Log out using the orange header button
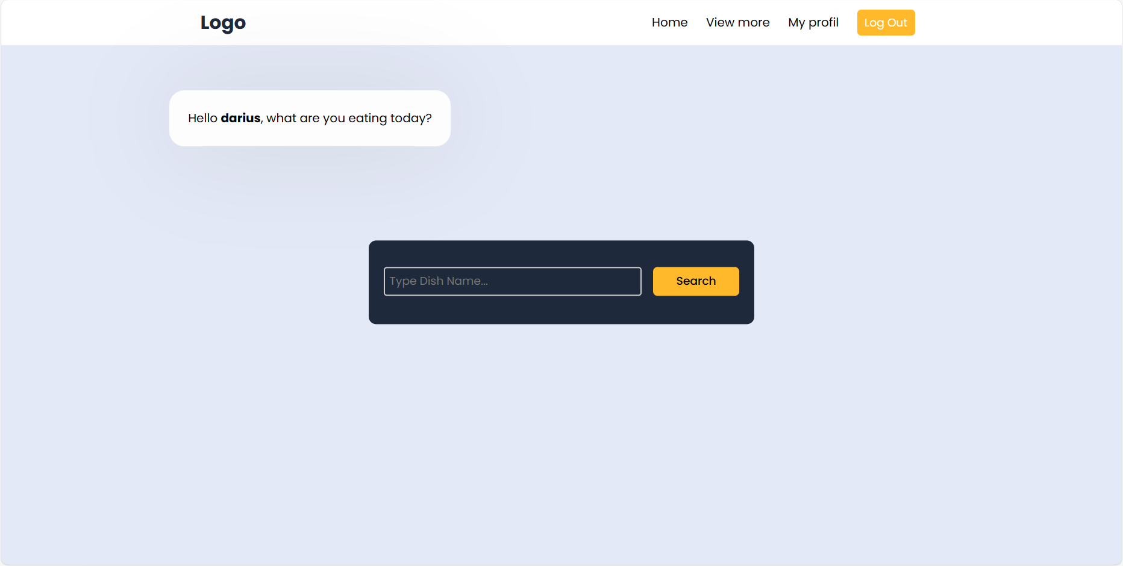The image size is (1123, 566). pos(886,22)
